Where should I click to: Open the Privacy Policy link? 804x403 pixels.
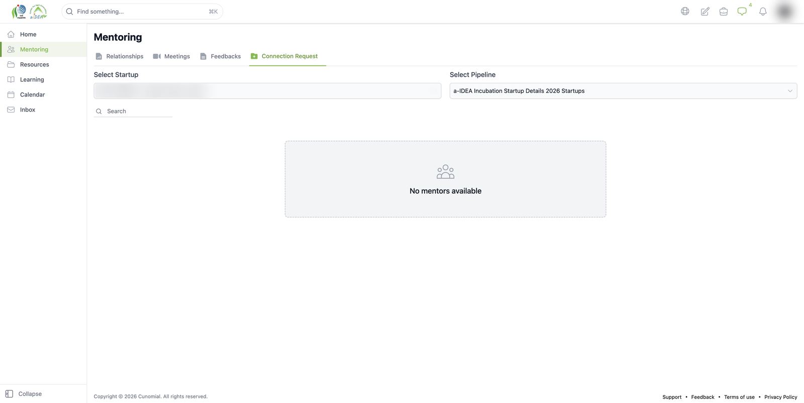[780, 397]
